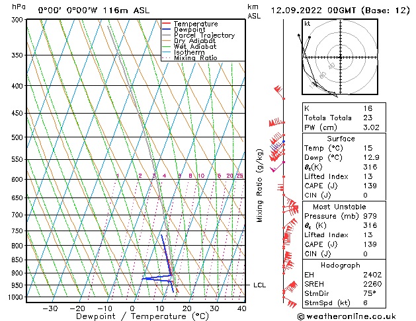416x321 pixels.
Task: Click the 'Most Unstable' section heading
Action: [x=339, y=207]
